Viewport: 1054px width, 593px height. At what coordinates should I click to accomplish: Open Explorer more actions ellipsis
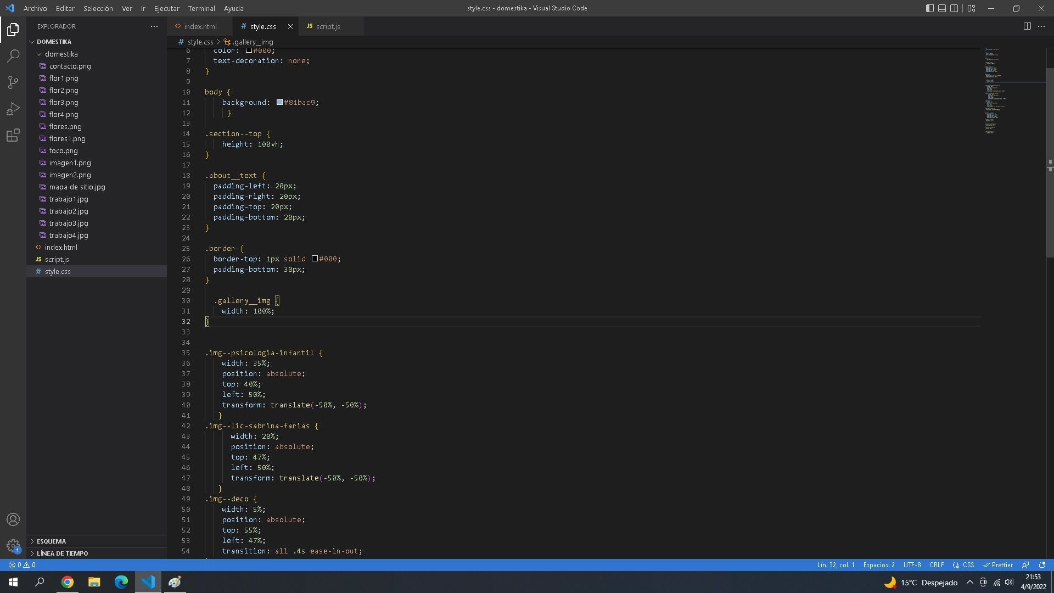(154, 26)
